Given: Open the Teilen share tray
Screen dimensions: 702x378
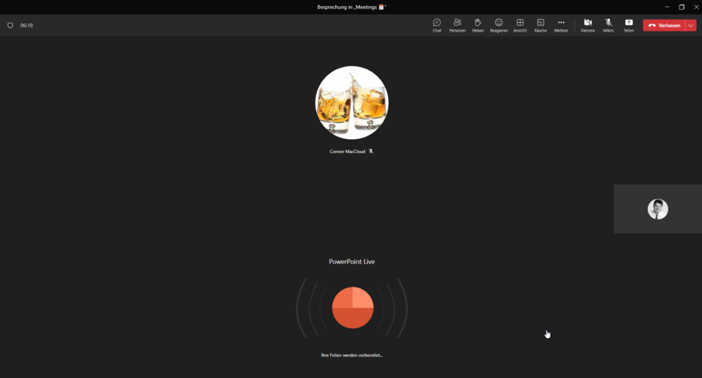Looking at the screenshot, I should (x=629, y=25).
